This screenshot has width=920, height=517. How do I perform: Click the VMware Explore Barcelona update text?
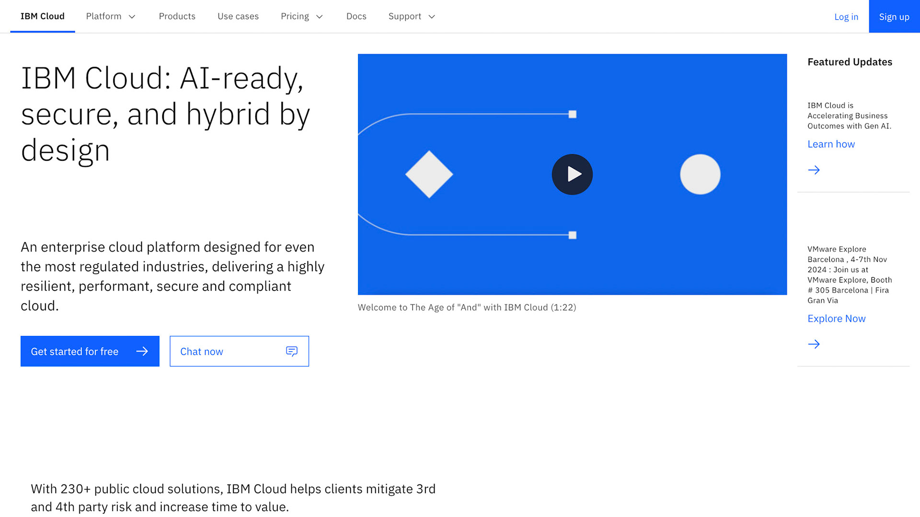[850, 275]
